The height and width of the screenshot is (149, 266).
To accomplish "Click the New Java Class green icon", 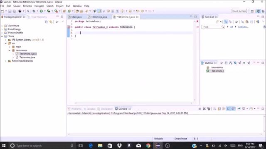I will coord(69,11).
